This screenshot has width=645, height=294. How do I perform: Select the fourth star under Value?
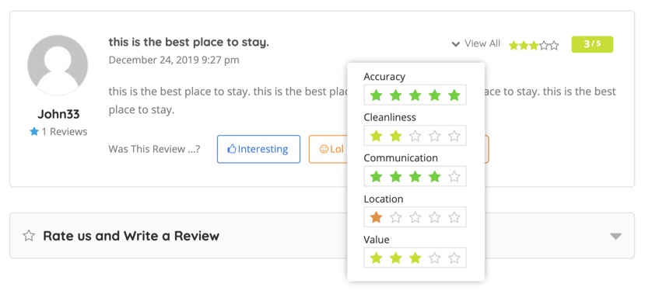[434, 258]
